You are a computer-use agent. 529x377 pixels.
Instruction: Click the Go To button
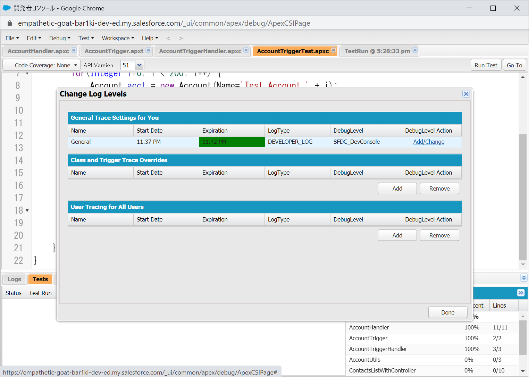514,65
